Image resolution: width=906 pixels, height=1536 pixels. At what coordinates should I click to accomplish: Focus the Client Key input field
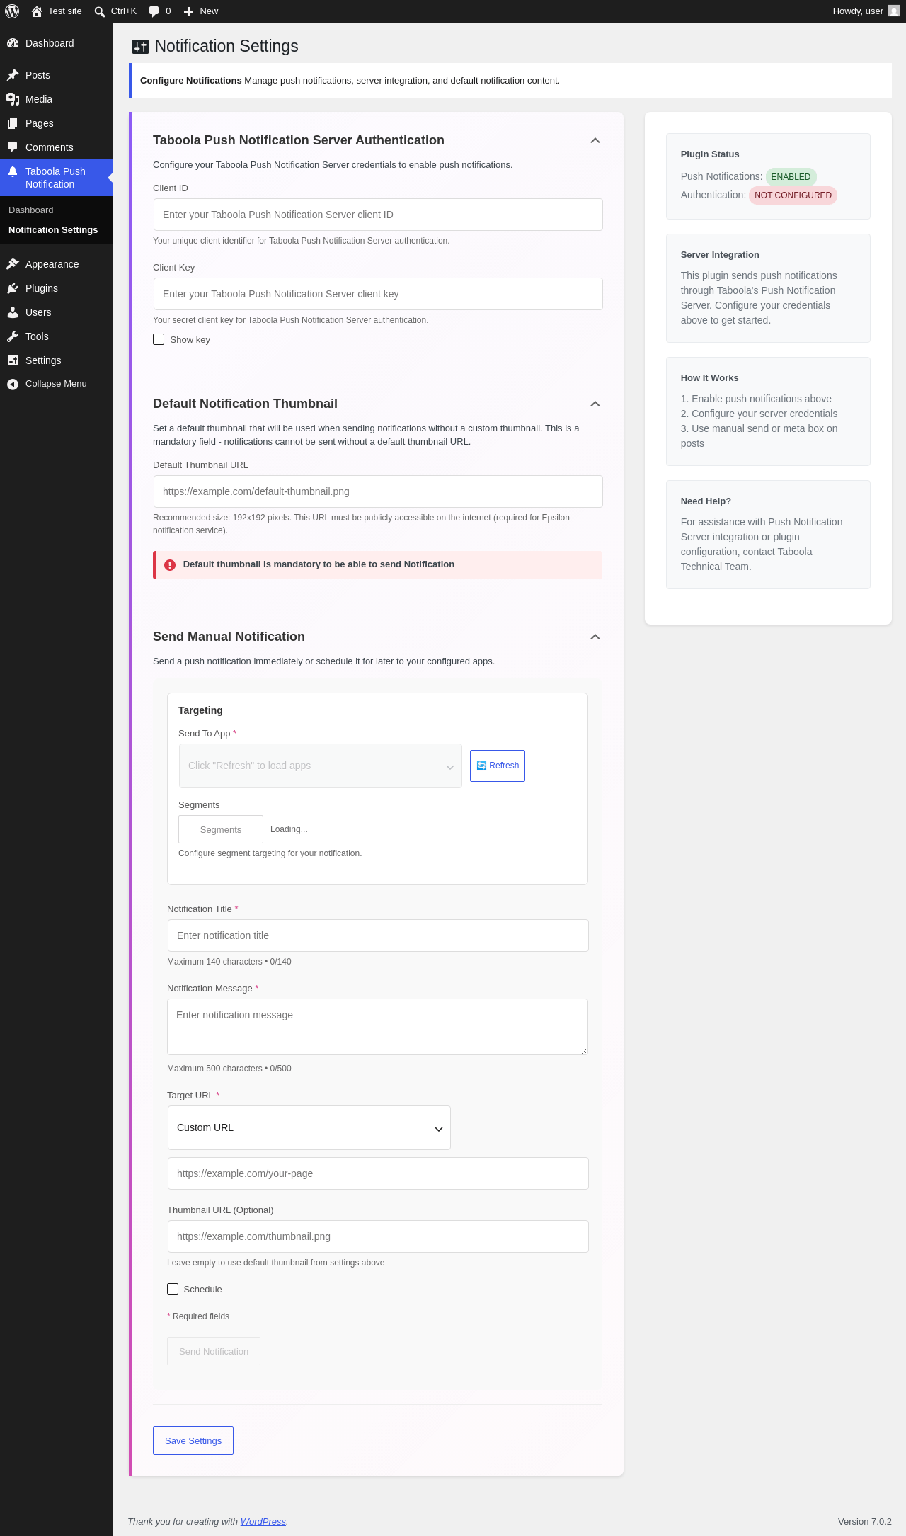378,294
